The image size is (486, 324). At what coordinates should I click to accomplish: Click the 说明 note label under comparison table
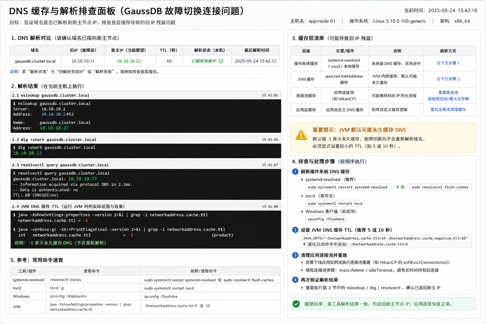pos(15,72)
